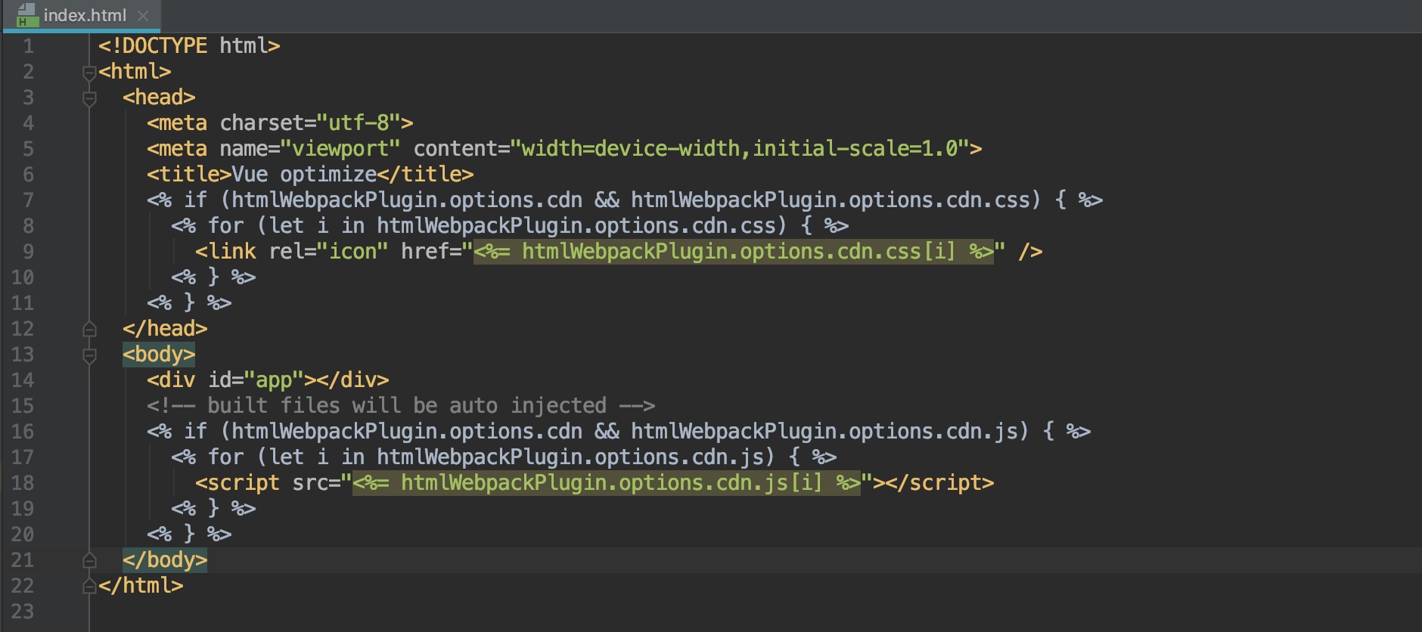Click the highlighted closing body tag
The image size is (1422, 632).
(x=165, y=560)
